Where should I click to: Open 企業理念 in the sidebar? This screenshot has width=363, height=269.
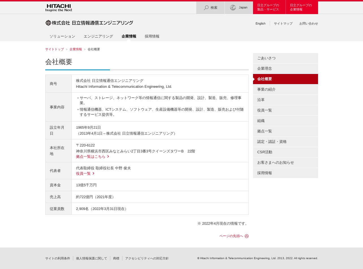(286, 69)
